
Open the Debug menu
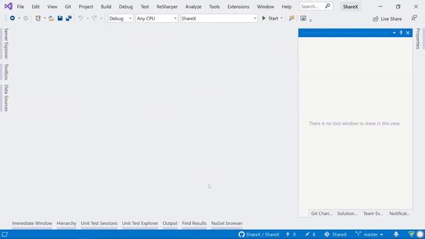click(x=126, y=7)
